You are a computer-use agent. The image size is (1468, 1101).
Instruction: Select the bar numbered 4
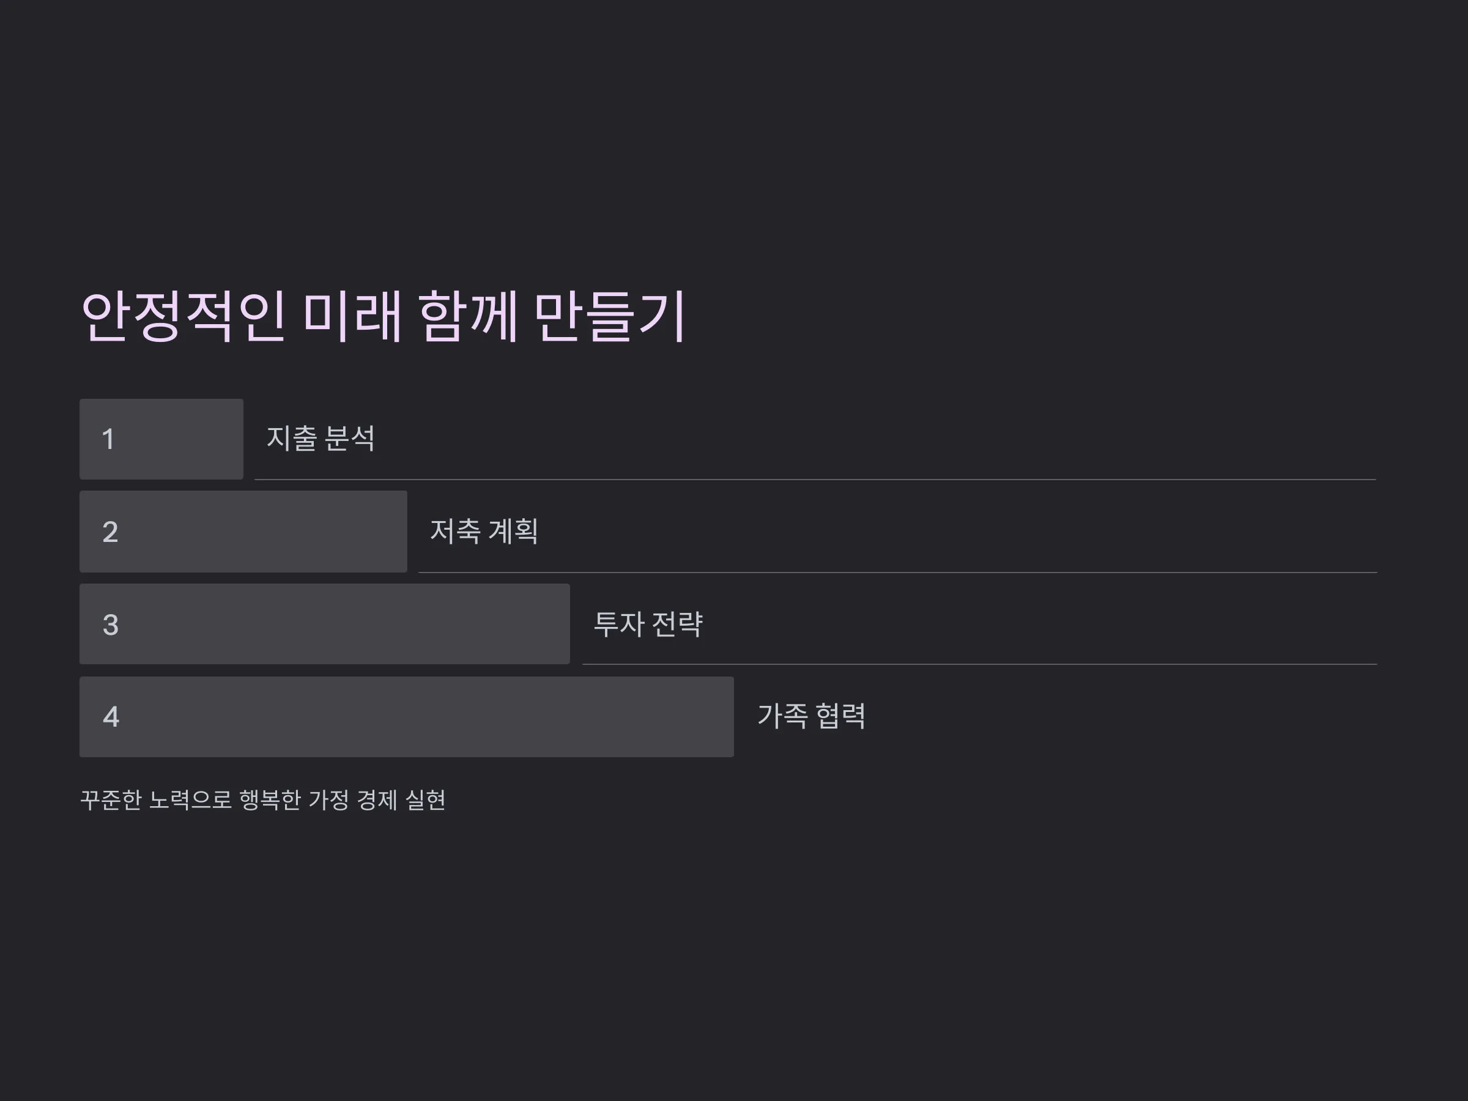407,717
